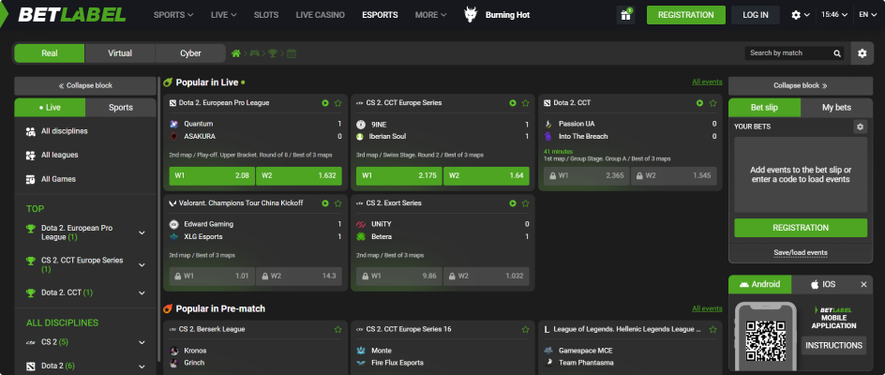Watch CS 2 CCT Europe Series stream
This screenshot has width=885, height=375.
[513, 103]
